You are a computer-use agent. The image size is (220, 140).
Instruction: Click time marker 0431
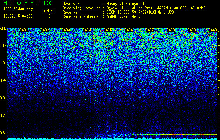point(24,30)
